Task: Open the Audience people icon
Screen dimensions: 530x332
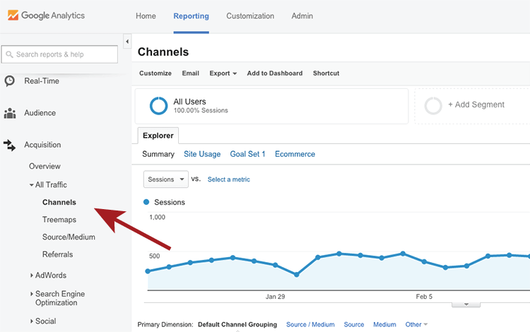Action: 10,113
